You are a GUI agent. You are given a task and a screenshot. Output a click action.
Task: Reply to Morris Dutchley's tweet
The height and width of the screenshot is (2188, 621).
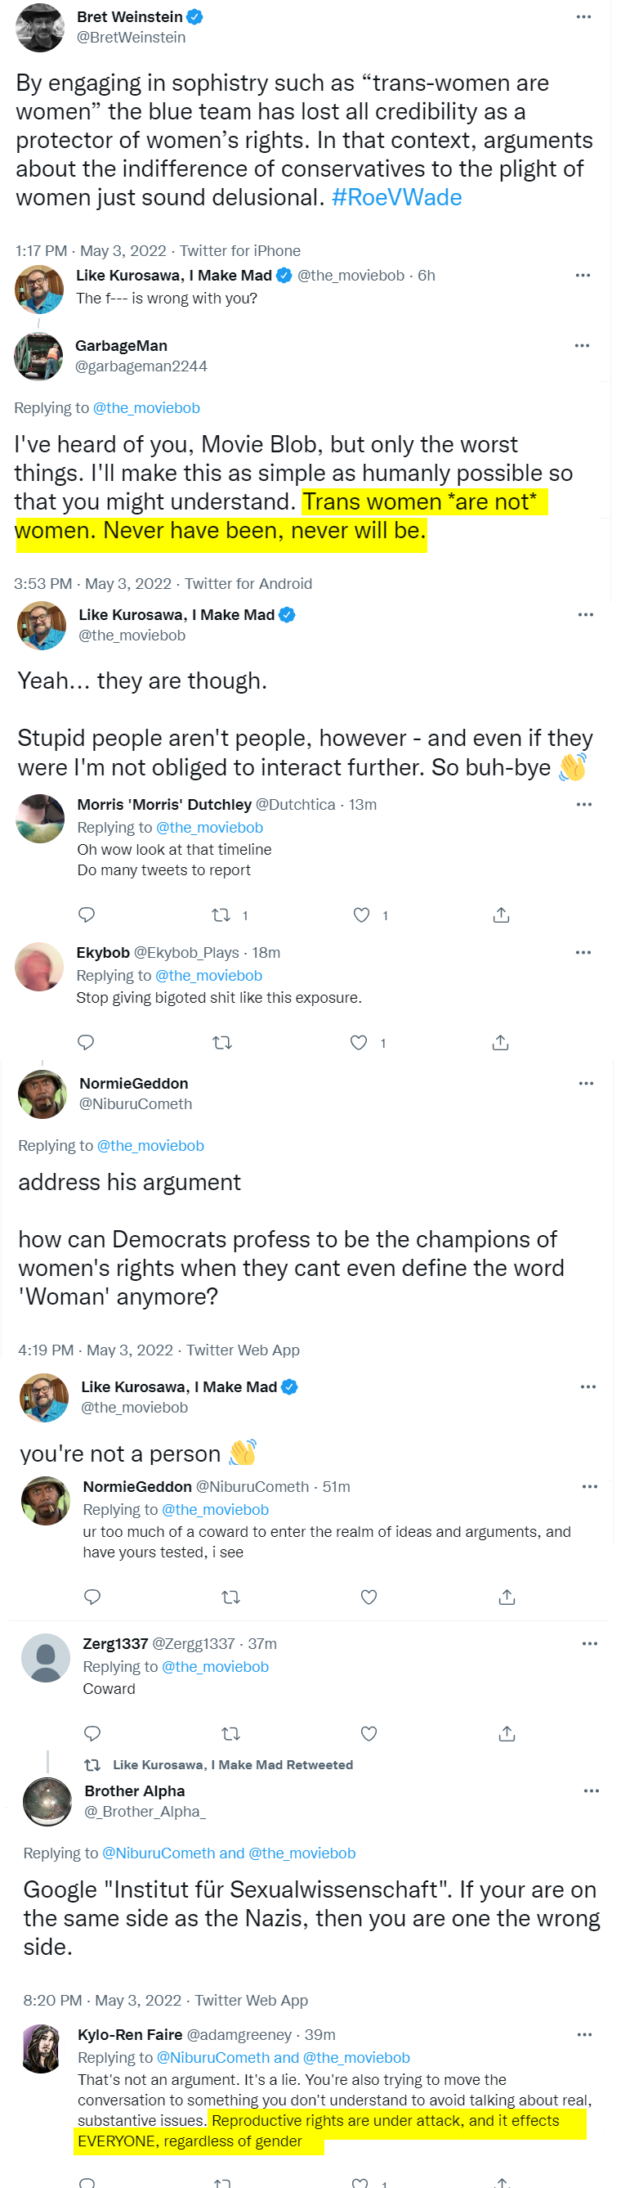[x=87, y=914]
